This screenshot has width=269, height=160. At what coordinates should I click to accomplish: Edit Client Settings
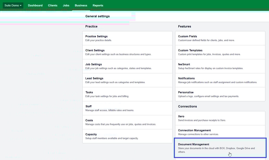click(127, 52)
